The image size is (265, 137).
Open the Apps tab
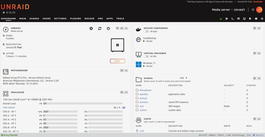tap(110, 19)
